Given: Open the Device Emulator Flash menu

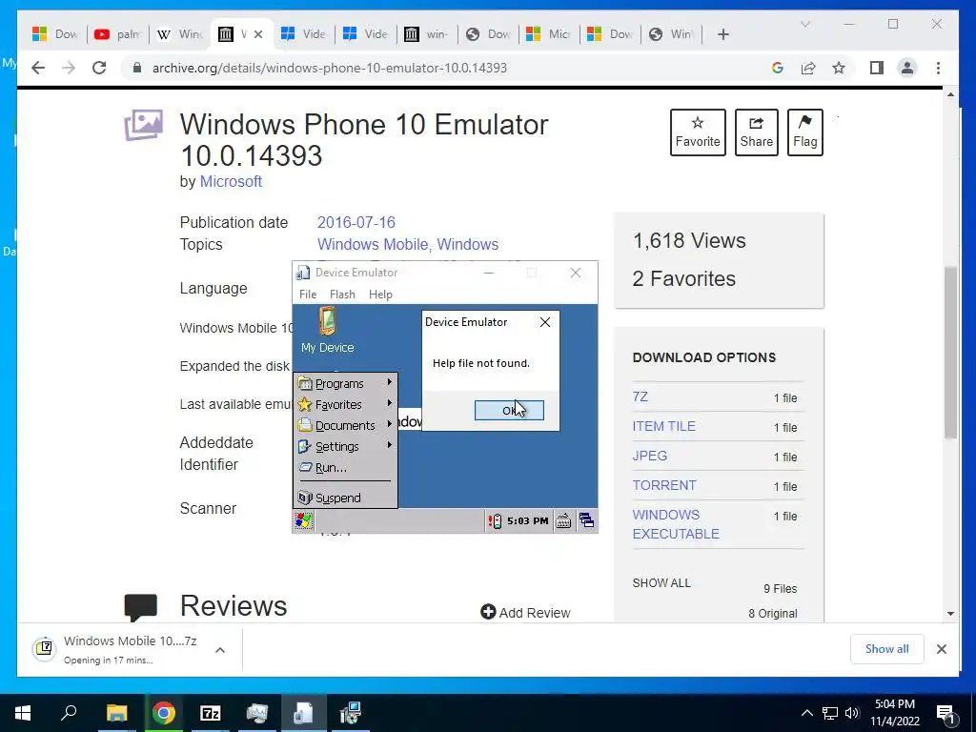Looking at the screenshot, I should point(342,295).
